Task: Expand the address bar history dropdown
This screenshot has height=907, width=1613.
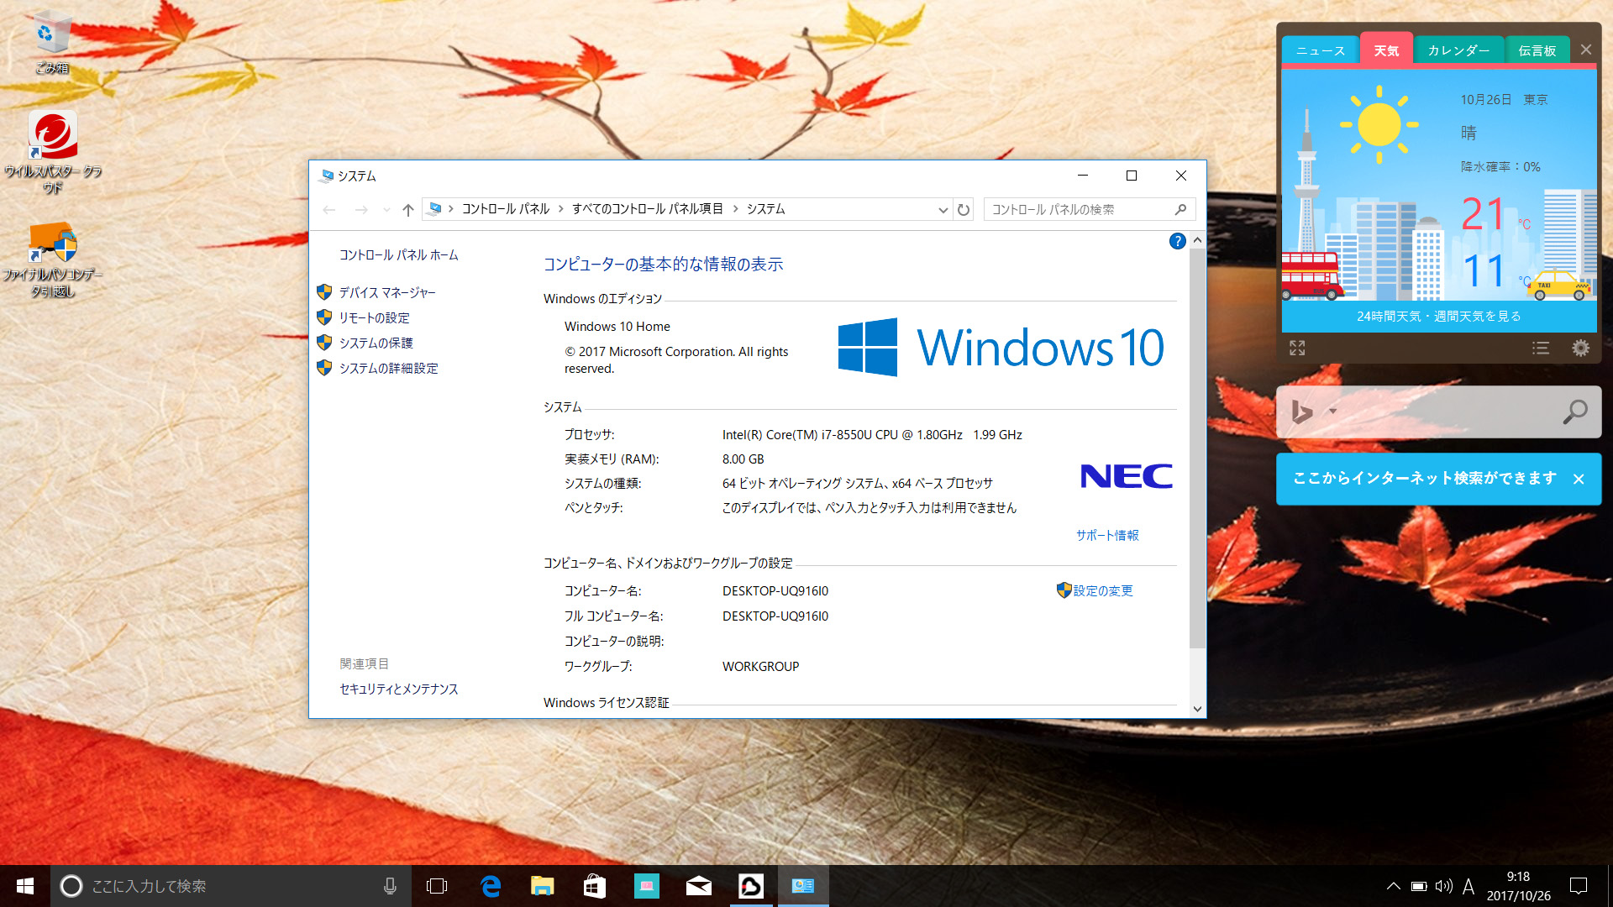Action: click(943, 210)
